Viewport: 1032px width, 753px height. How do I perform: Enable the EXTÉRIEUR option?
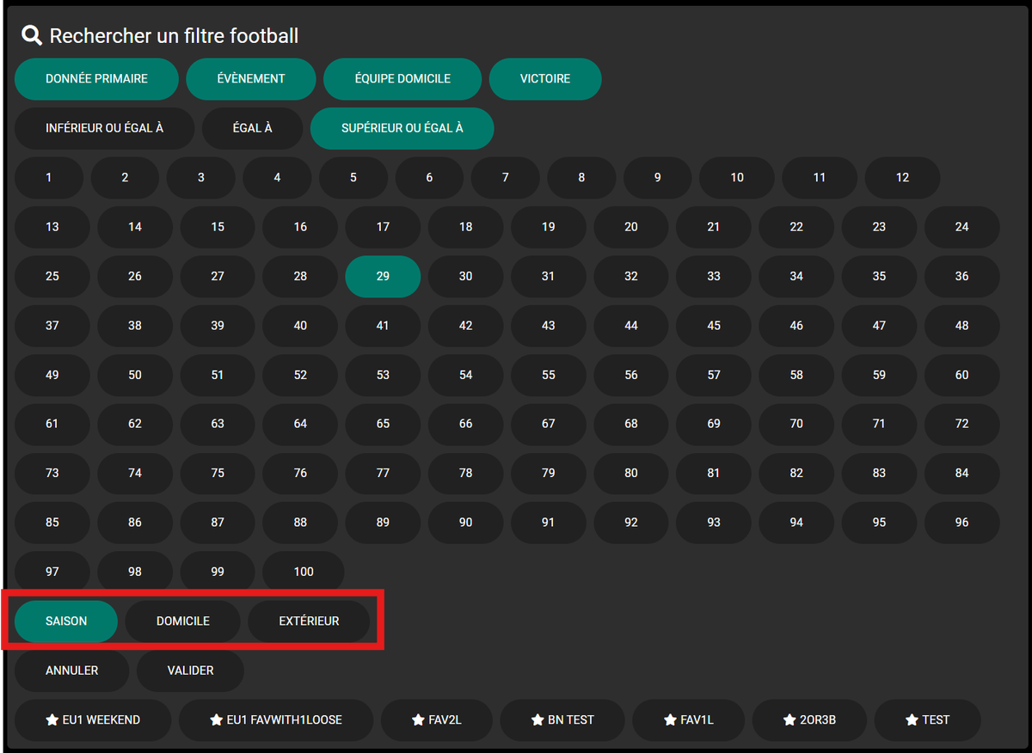point(310,621)
